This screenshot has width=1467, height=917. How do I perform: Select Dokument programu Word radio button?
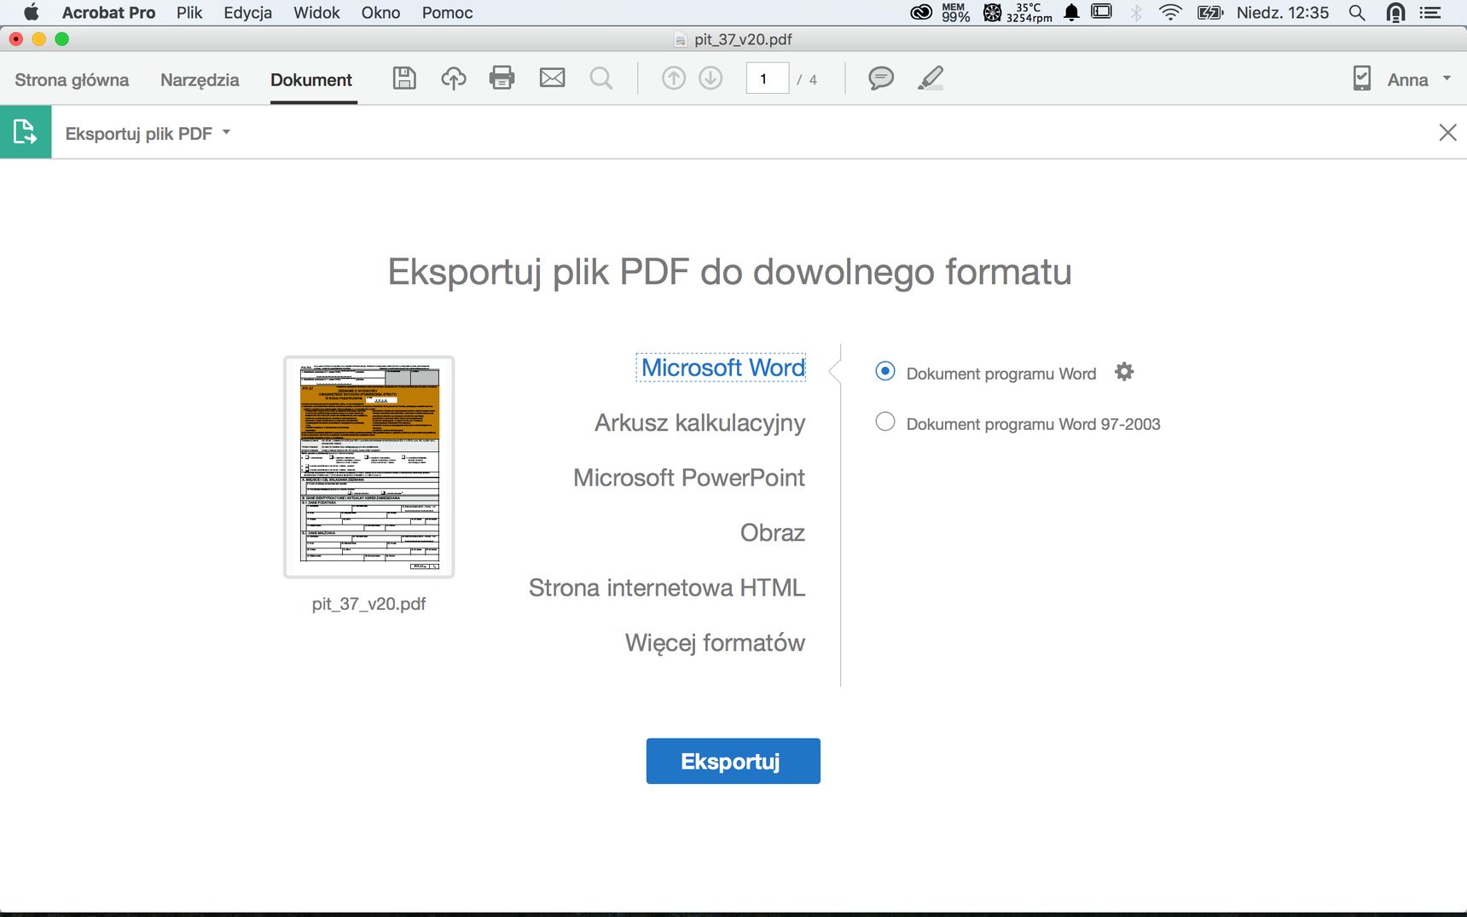[885, 371]
